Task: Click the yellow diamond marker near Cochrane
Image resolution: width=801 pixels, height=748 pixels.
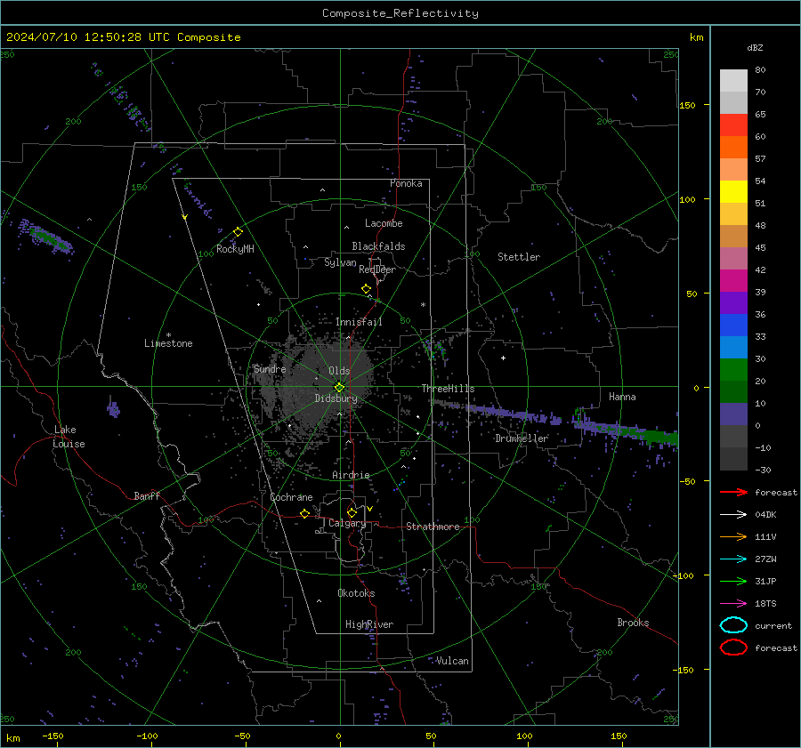Action: coord(304,513)
